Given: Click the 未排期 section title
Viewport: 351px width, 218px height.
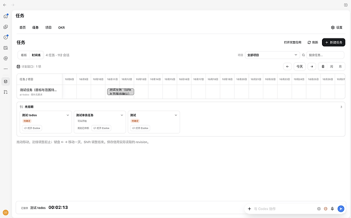Looking at the screenshot, I should click(x=29, y=107).
